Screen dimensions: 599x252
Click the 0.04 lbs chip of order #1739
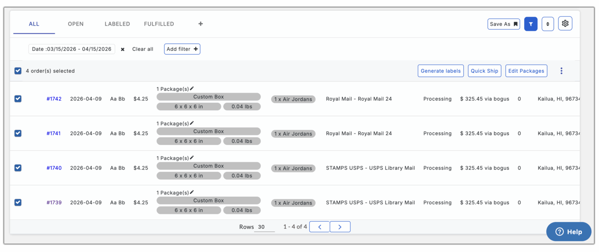point(242,211)
